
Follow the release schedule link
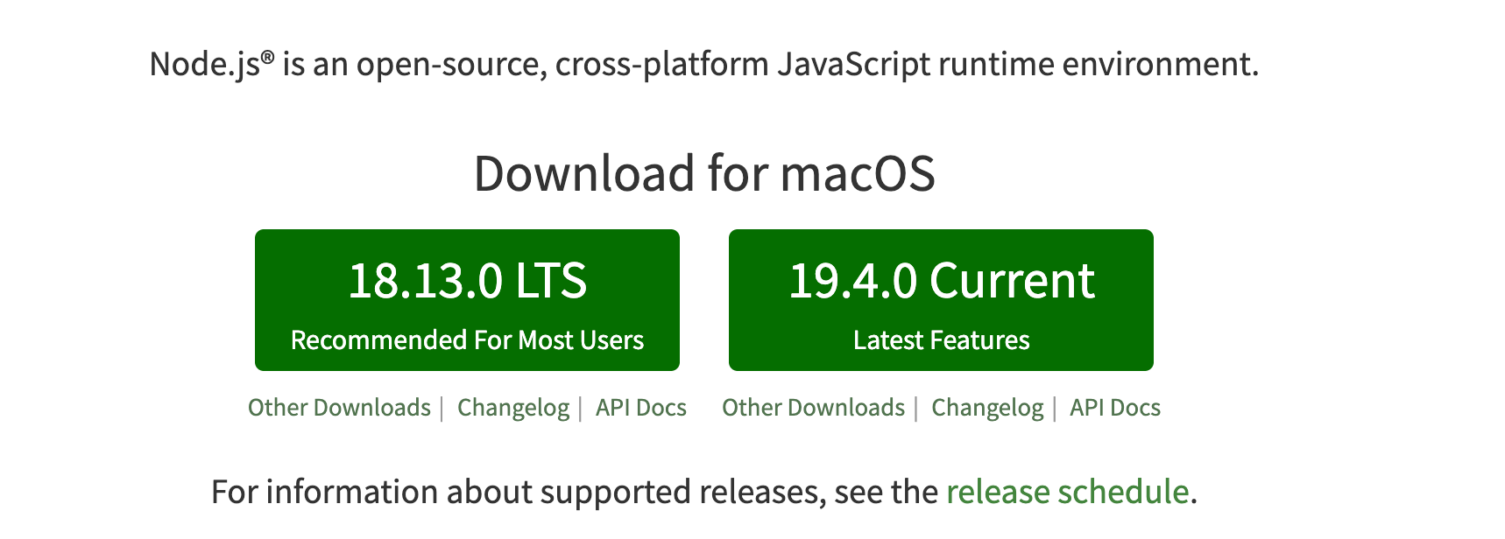click(1067, 492)
